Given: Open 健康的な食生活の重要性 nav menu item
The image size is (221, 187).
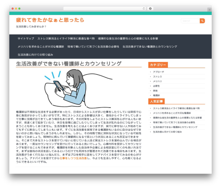Looking at the screenshot, I should tap(128, 38).
